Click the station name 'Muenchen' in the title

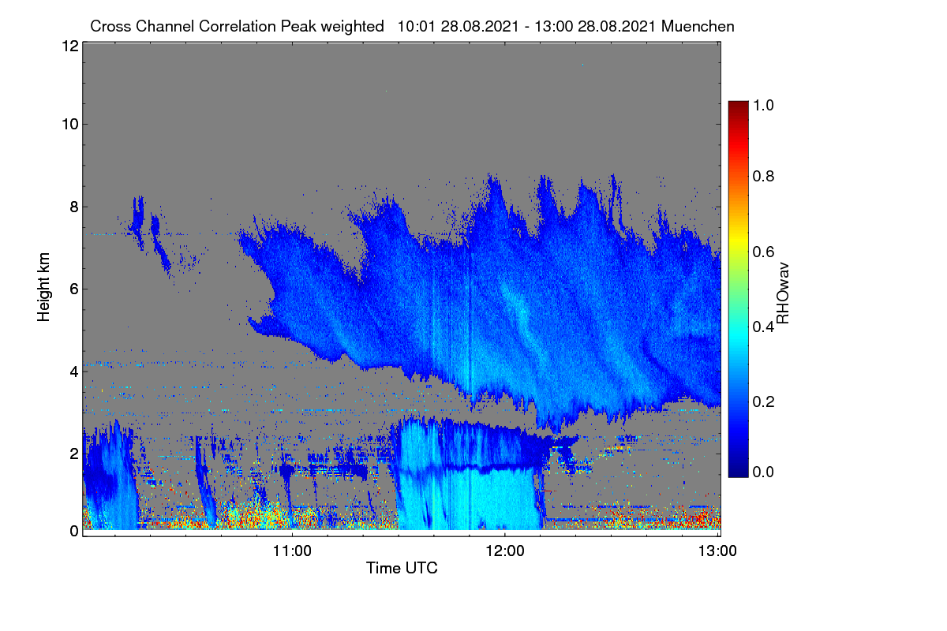[x=698, y=26]
